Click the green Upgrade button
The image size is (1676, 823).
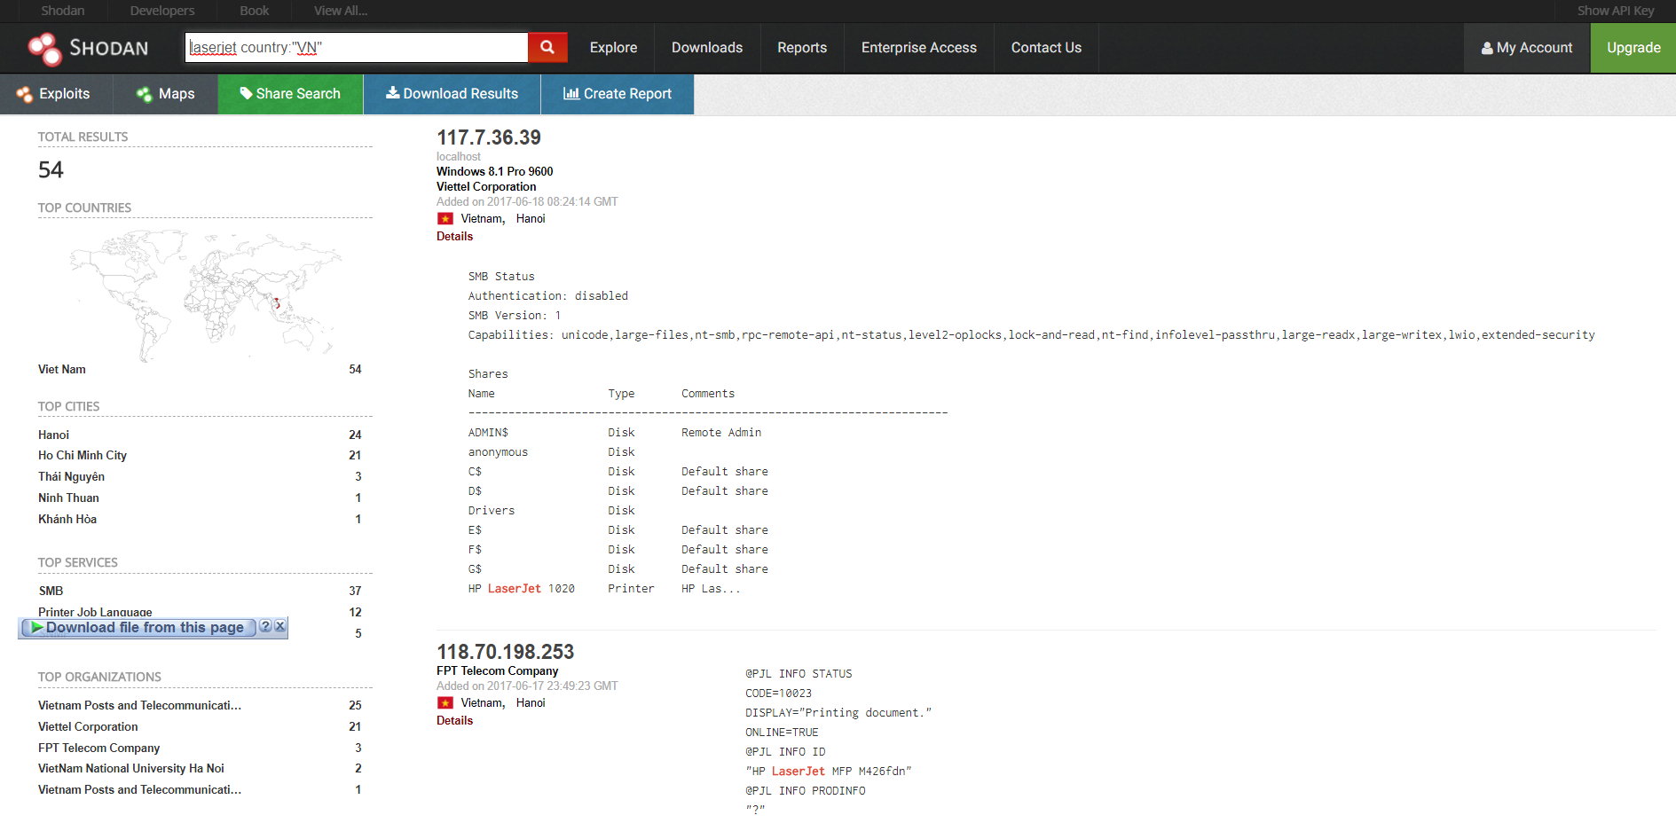pos(1633,48)
